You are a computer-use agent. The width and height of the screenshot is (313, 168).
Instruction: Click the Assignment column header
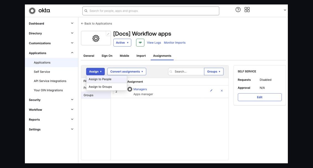(x=135, y=81)
